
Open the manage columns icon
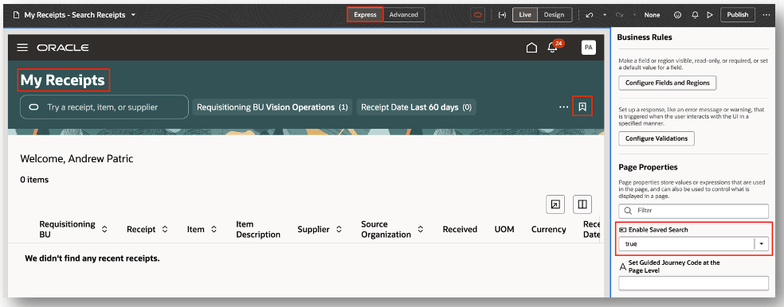click(x=582, y=204)
